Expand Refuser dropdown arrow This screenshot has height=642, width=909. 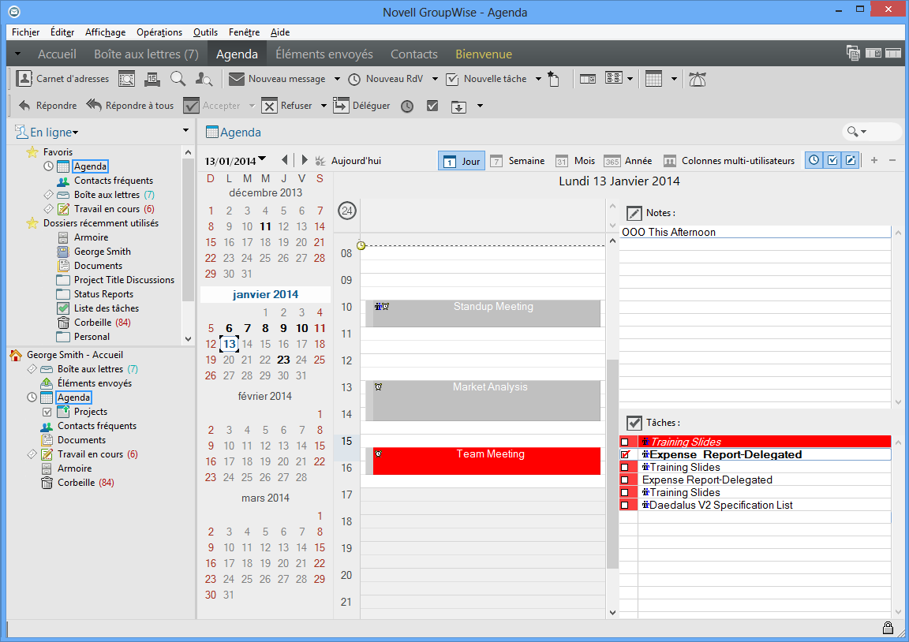click(x=324, y=106)
